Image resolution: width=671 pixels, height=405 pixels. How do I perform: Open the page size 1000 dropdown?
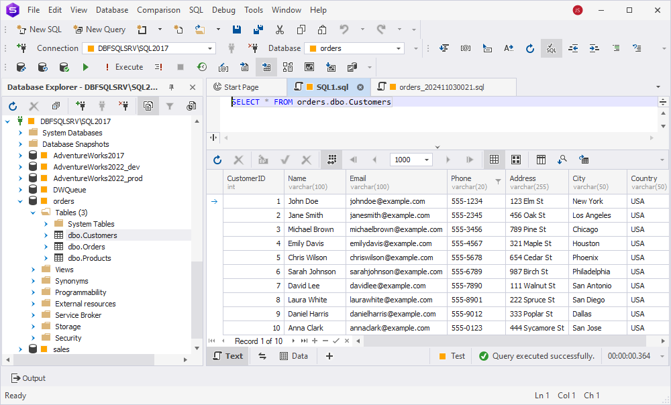tap(427, 160)
